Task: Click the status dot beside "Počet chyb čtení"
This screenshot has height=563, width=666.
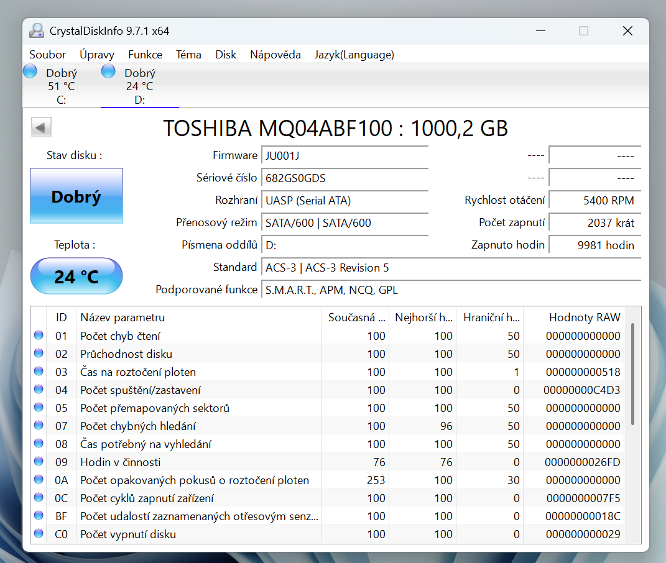Action: tap(38, 335)
